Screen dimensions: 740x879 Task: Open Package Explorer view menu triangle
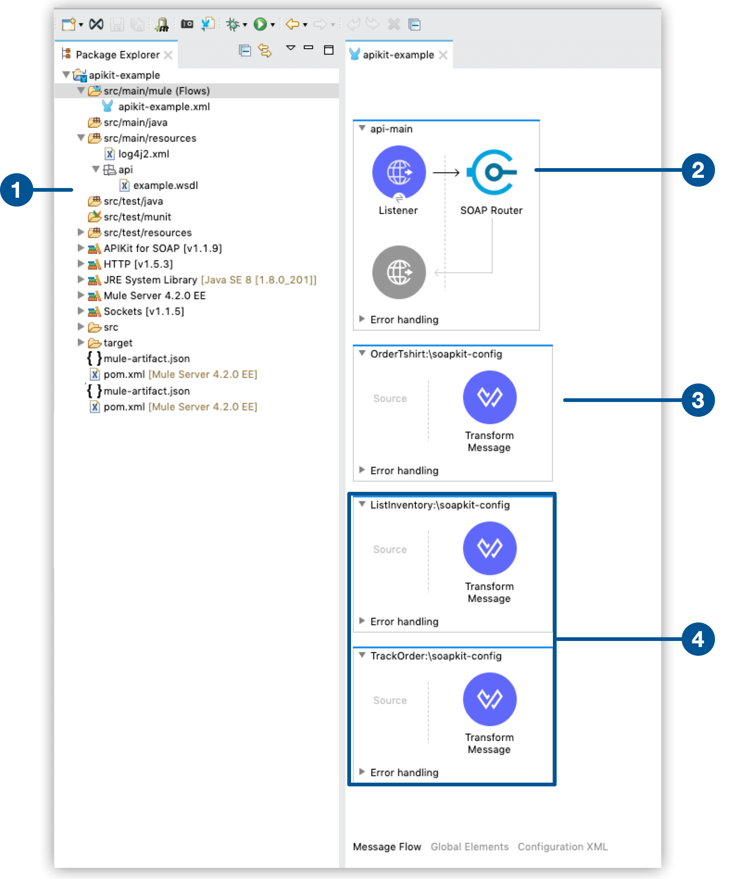tap(290, 48)
